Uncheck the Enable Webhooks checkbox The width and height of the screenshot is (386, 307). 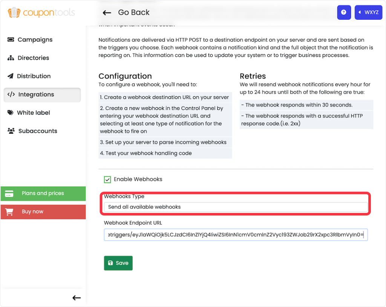click(107, 179)
